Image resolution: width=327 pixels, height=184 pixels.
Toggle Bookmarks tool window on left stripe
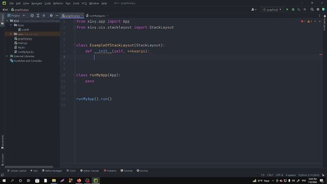(2, 142)
